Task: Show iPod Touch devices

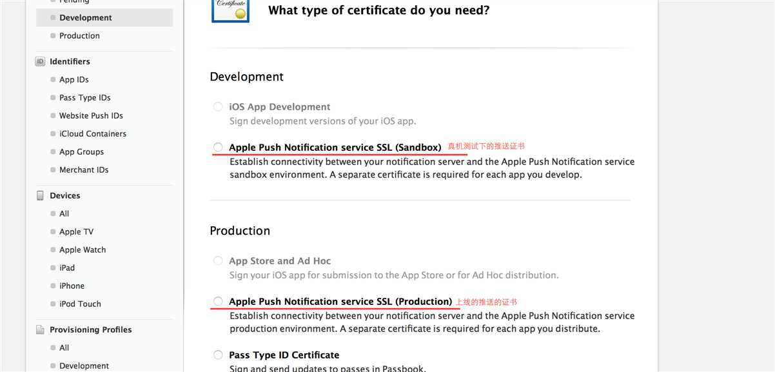Action: 80,304
